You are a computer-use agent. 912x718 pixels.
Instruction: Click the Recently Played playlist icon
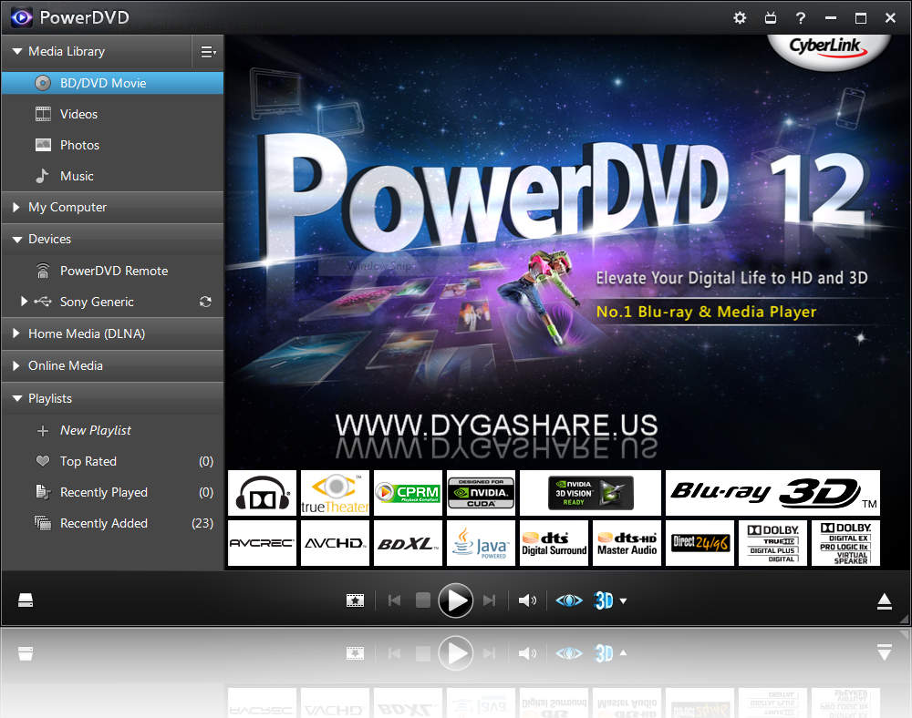coord(43,492)
